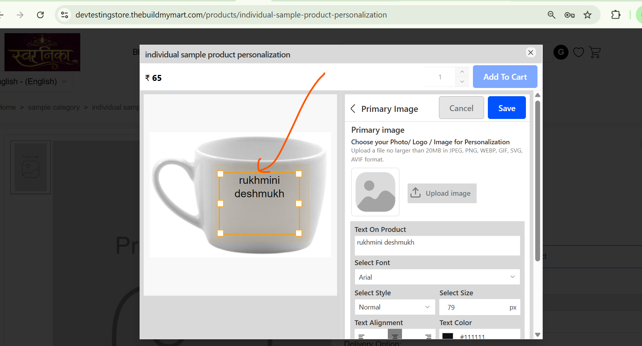
Task: Cancel the Primary Image edits
Action: click(x=461, y=108)
